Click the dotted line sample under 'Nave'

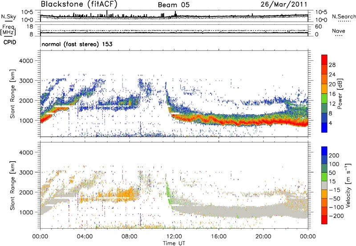coord(339,36)
